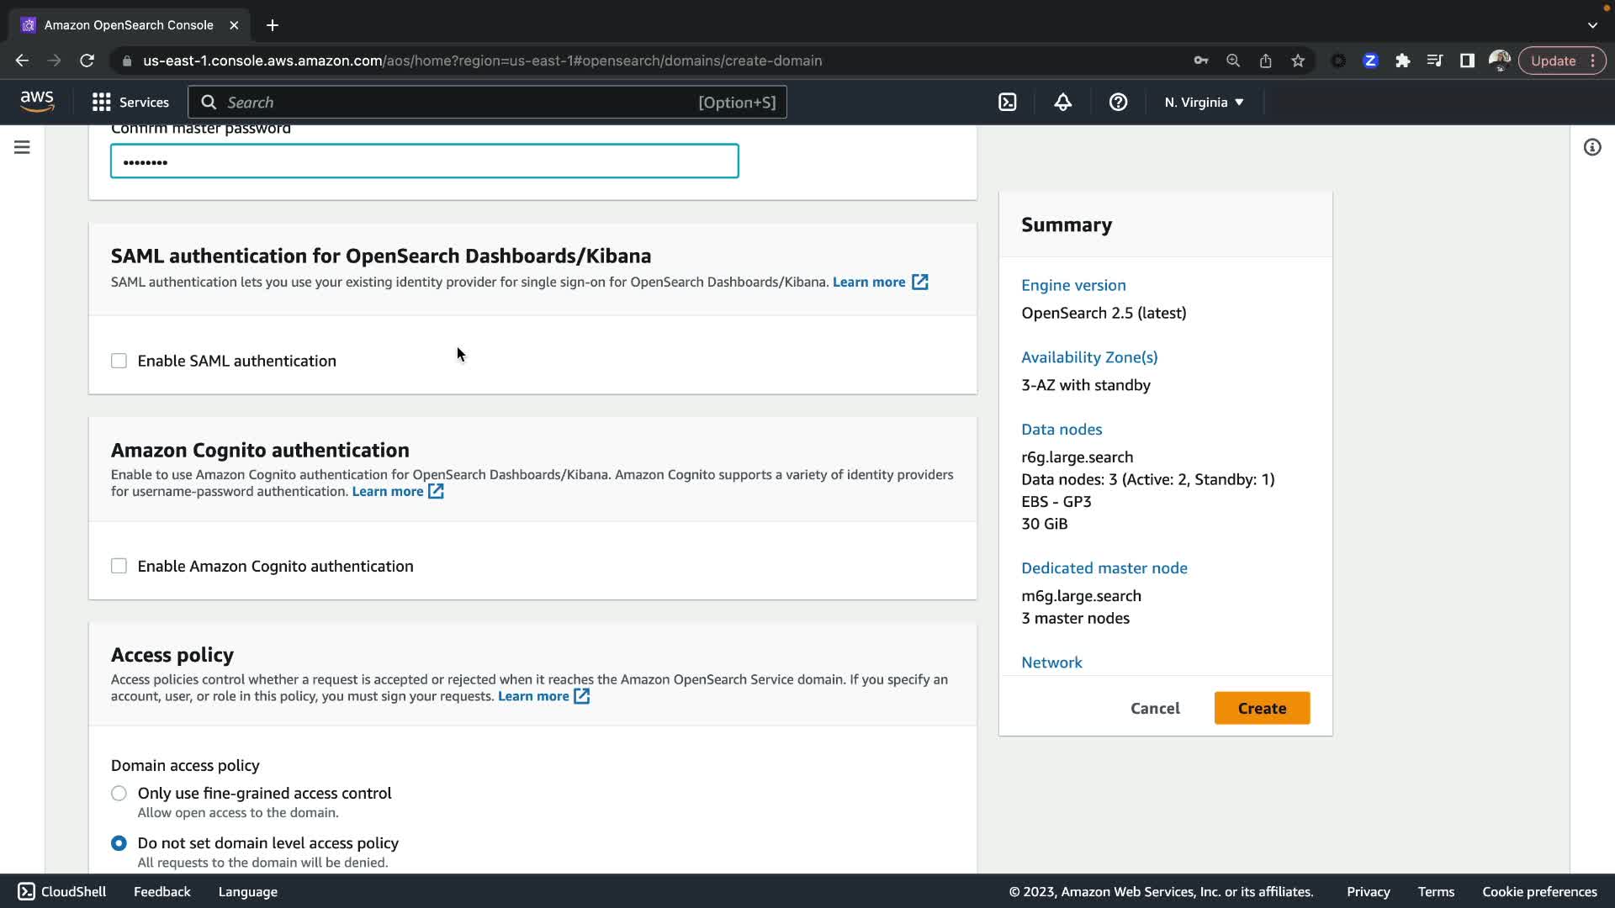Go to AWS home logo
1615x908 pixels.
(x=37, y=102)
